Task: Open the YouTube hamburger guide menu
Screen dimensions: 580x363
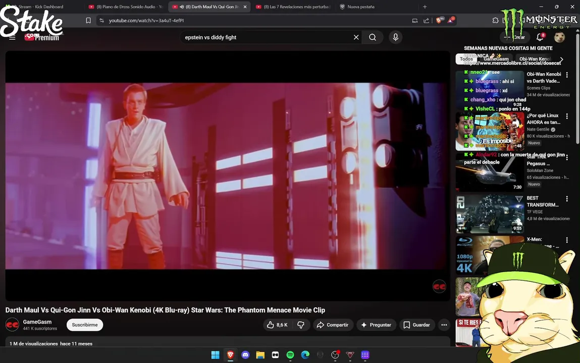Action: [12, 37]
